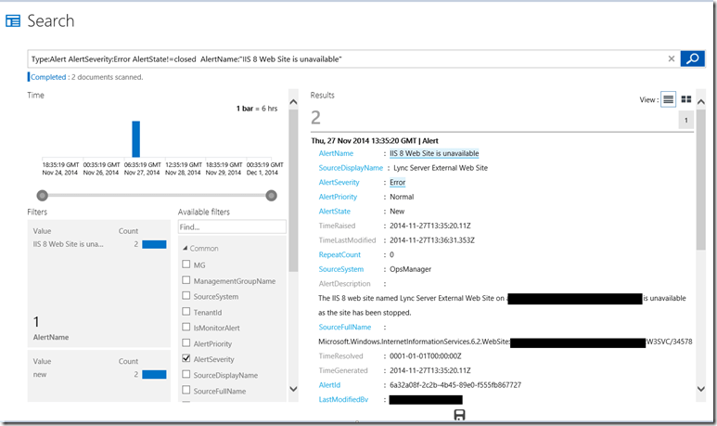Switch results to tile view
Screen dimensions: 717x426
tap(686, 99)
